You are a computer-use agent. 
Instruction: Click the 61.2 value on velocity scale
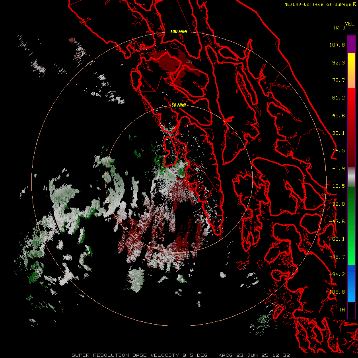click(x=339, y=98)
